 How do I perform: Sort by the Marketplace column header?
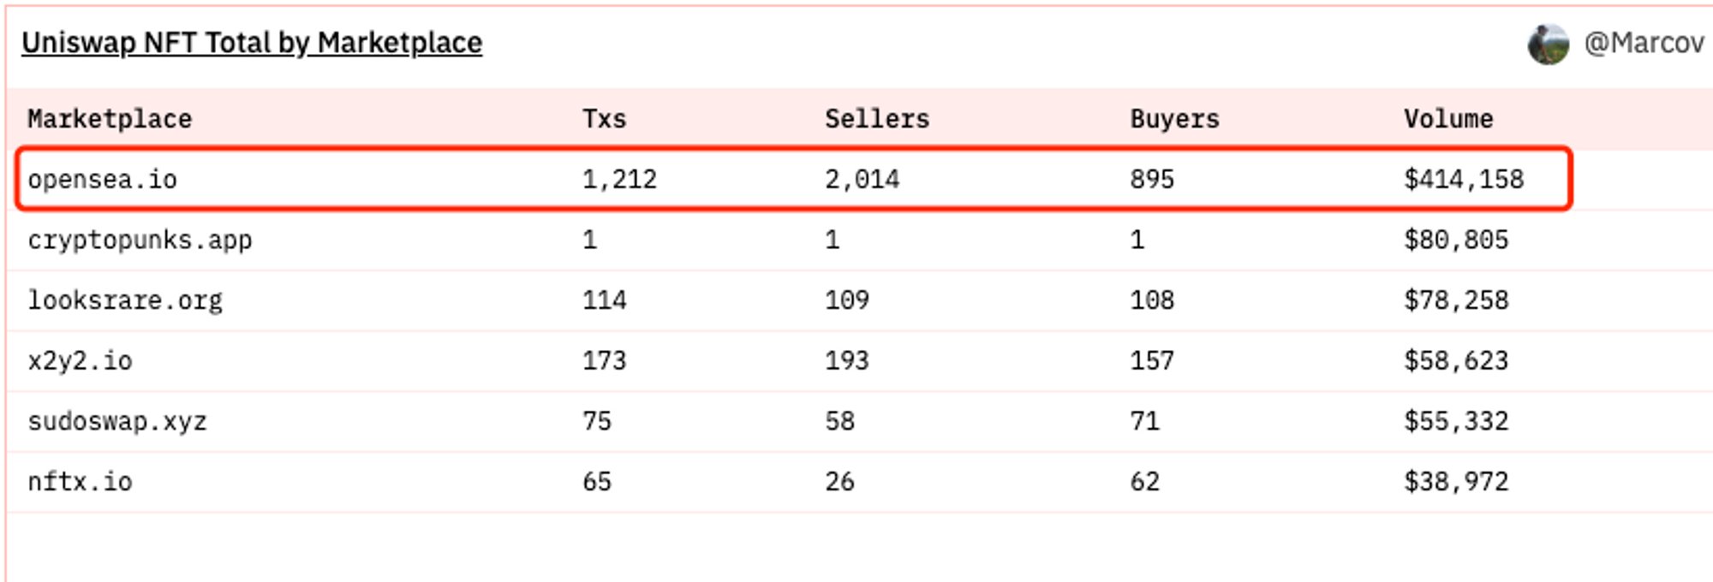(110, 119)
